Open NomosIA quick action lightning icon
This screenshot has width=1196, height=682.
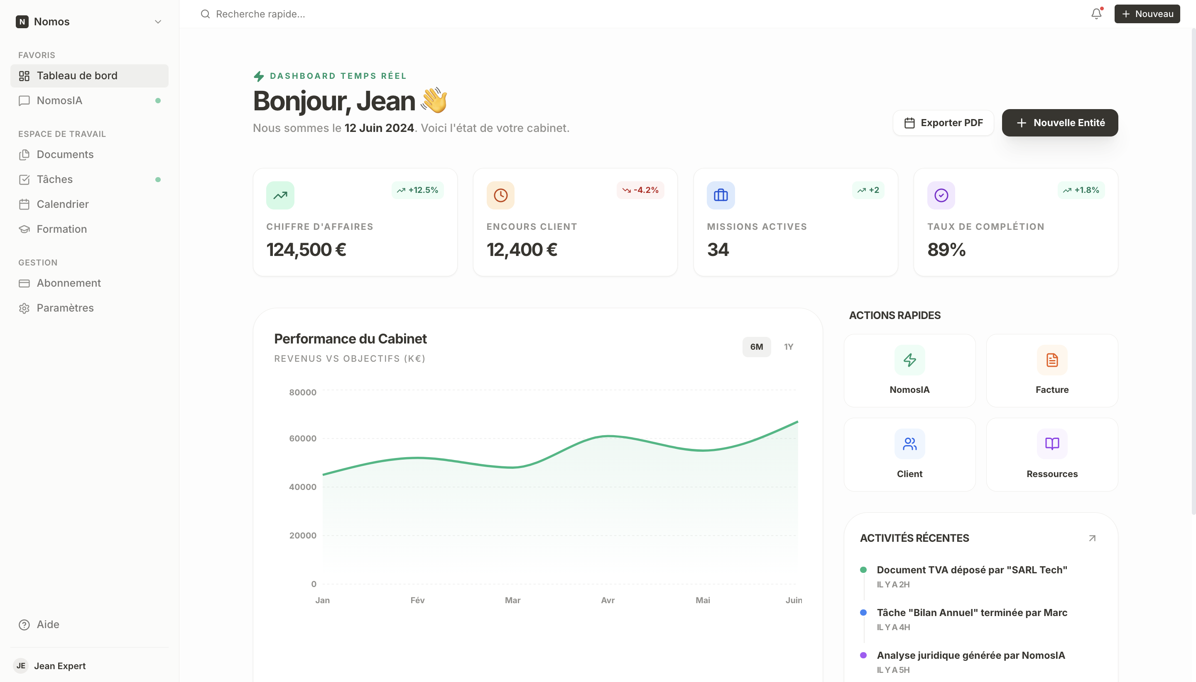(x=909, y=360)
